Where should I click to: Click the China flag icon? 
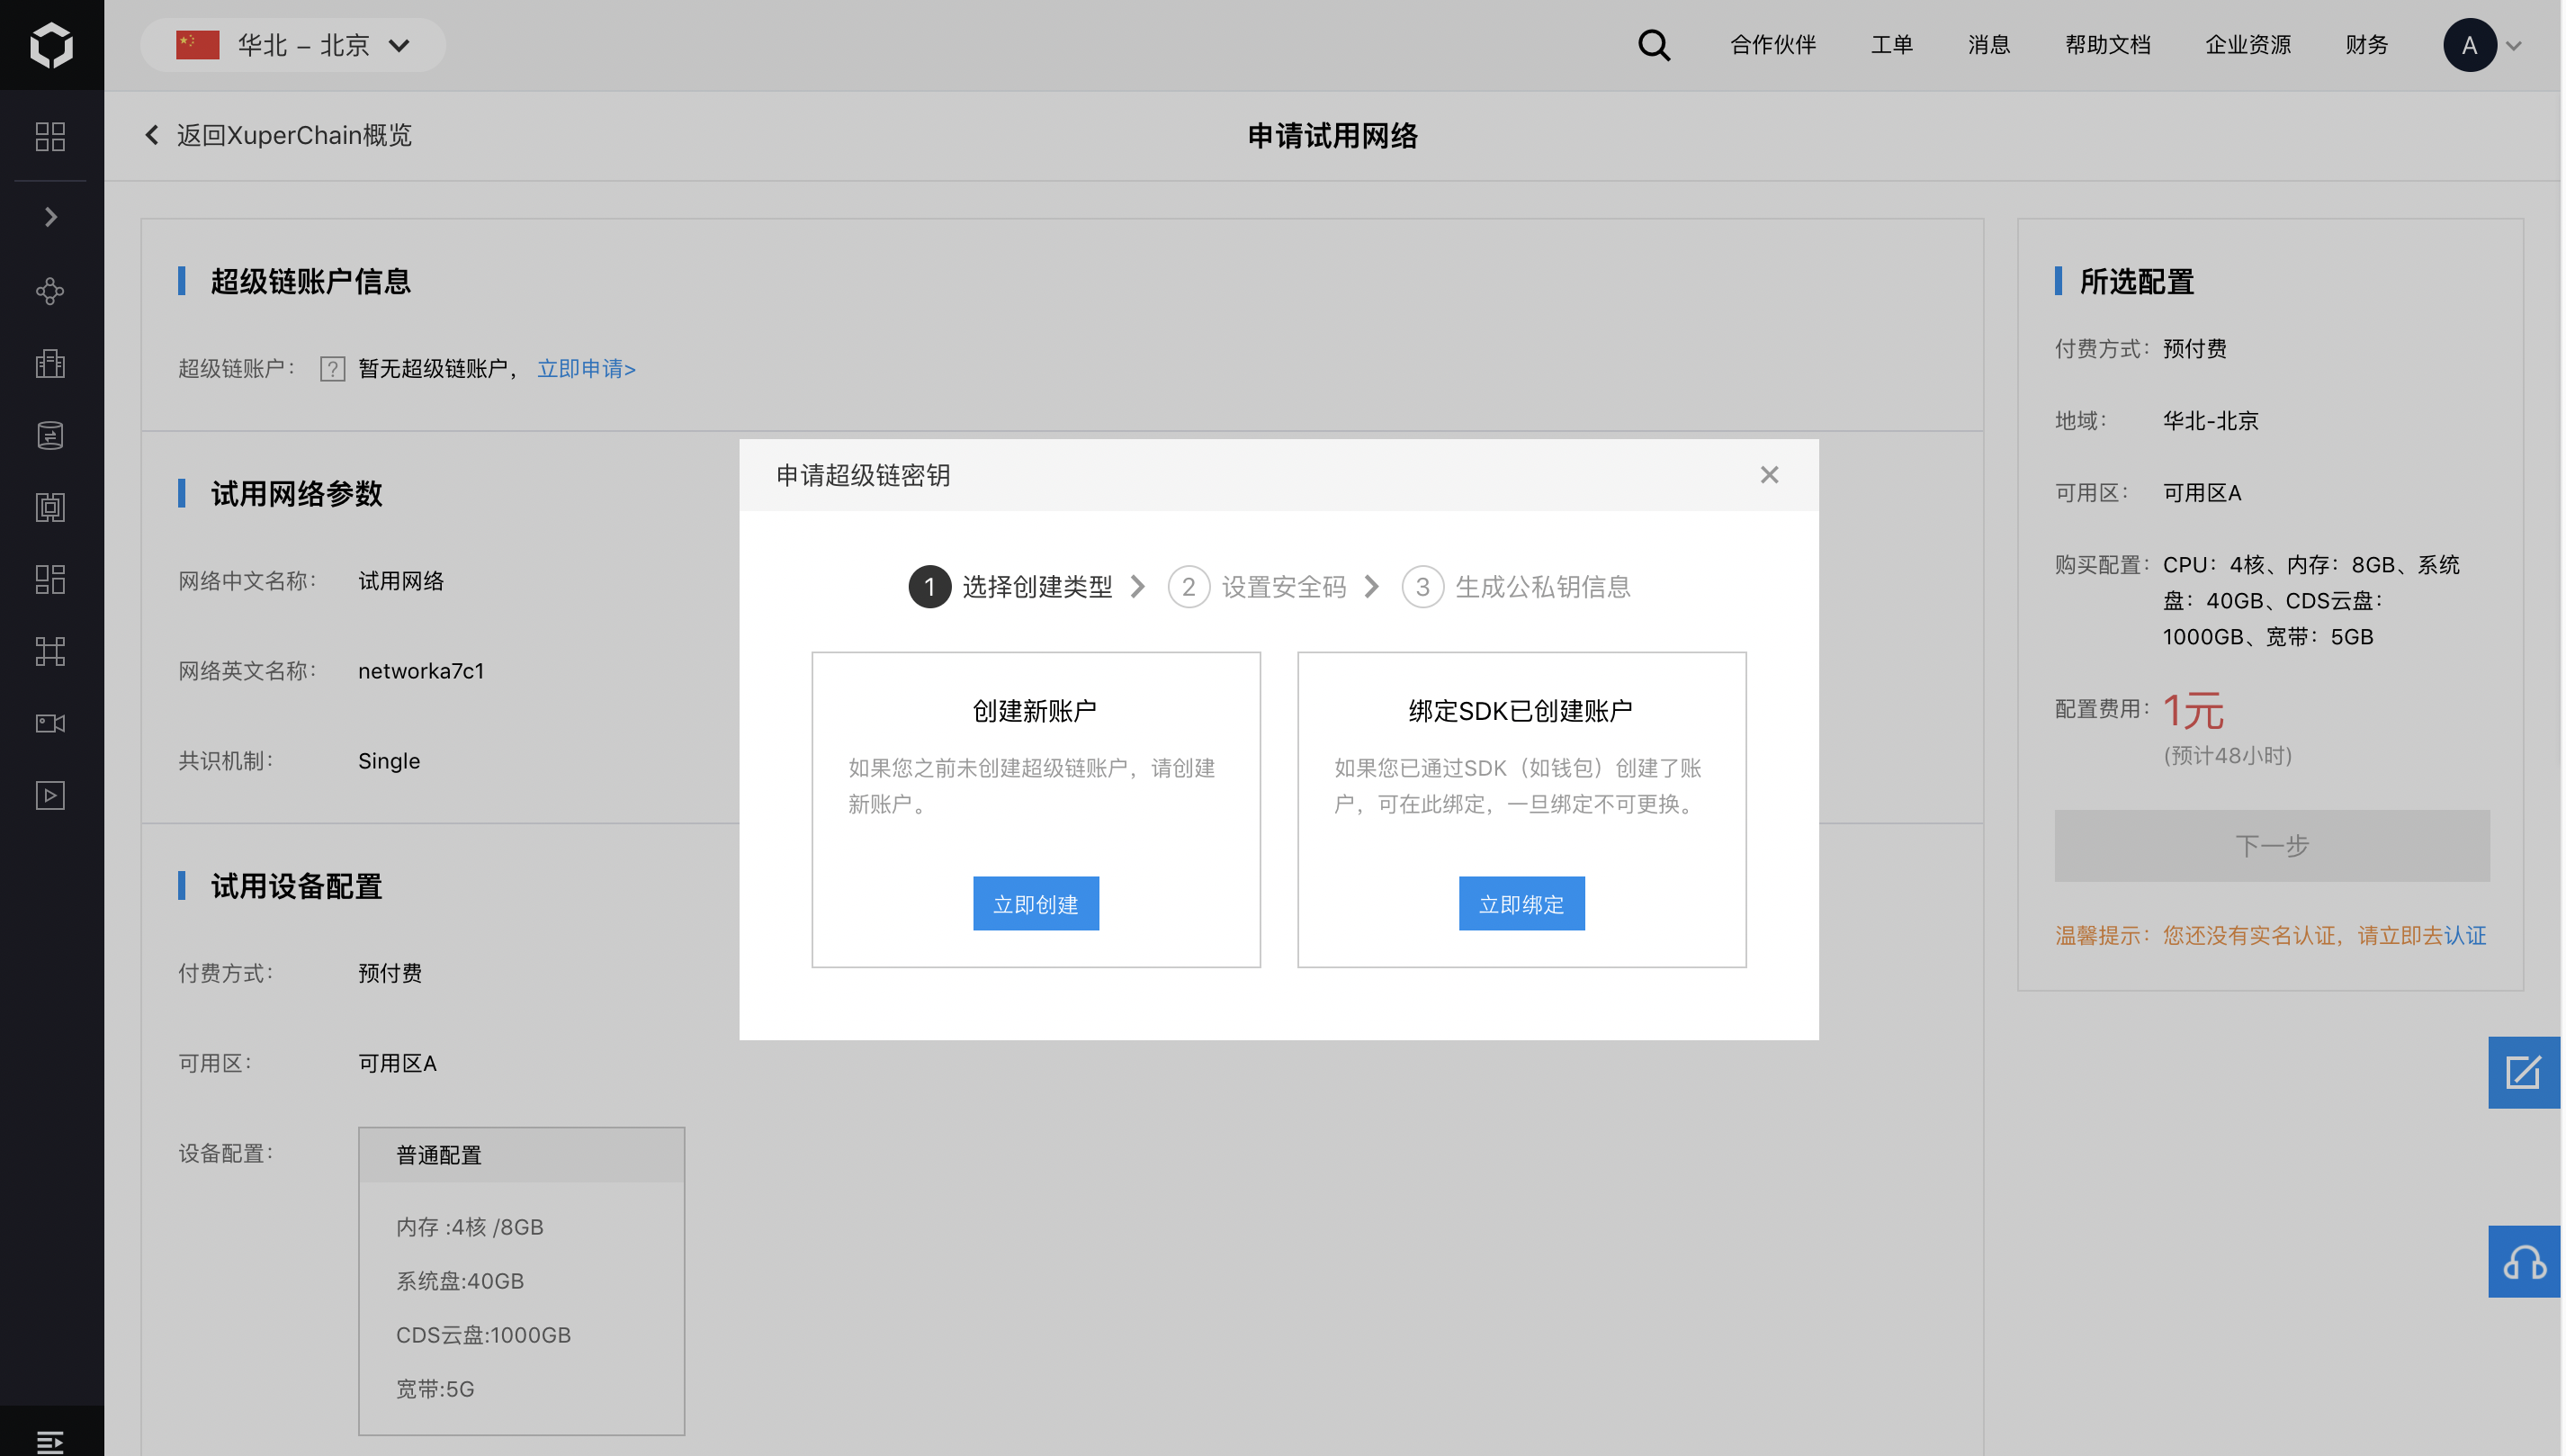pos(197,45)
